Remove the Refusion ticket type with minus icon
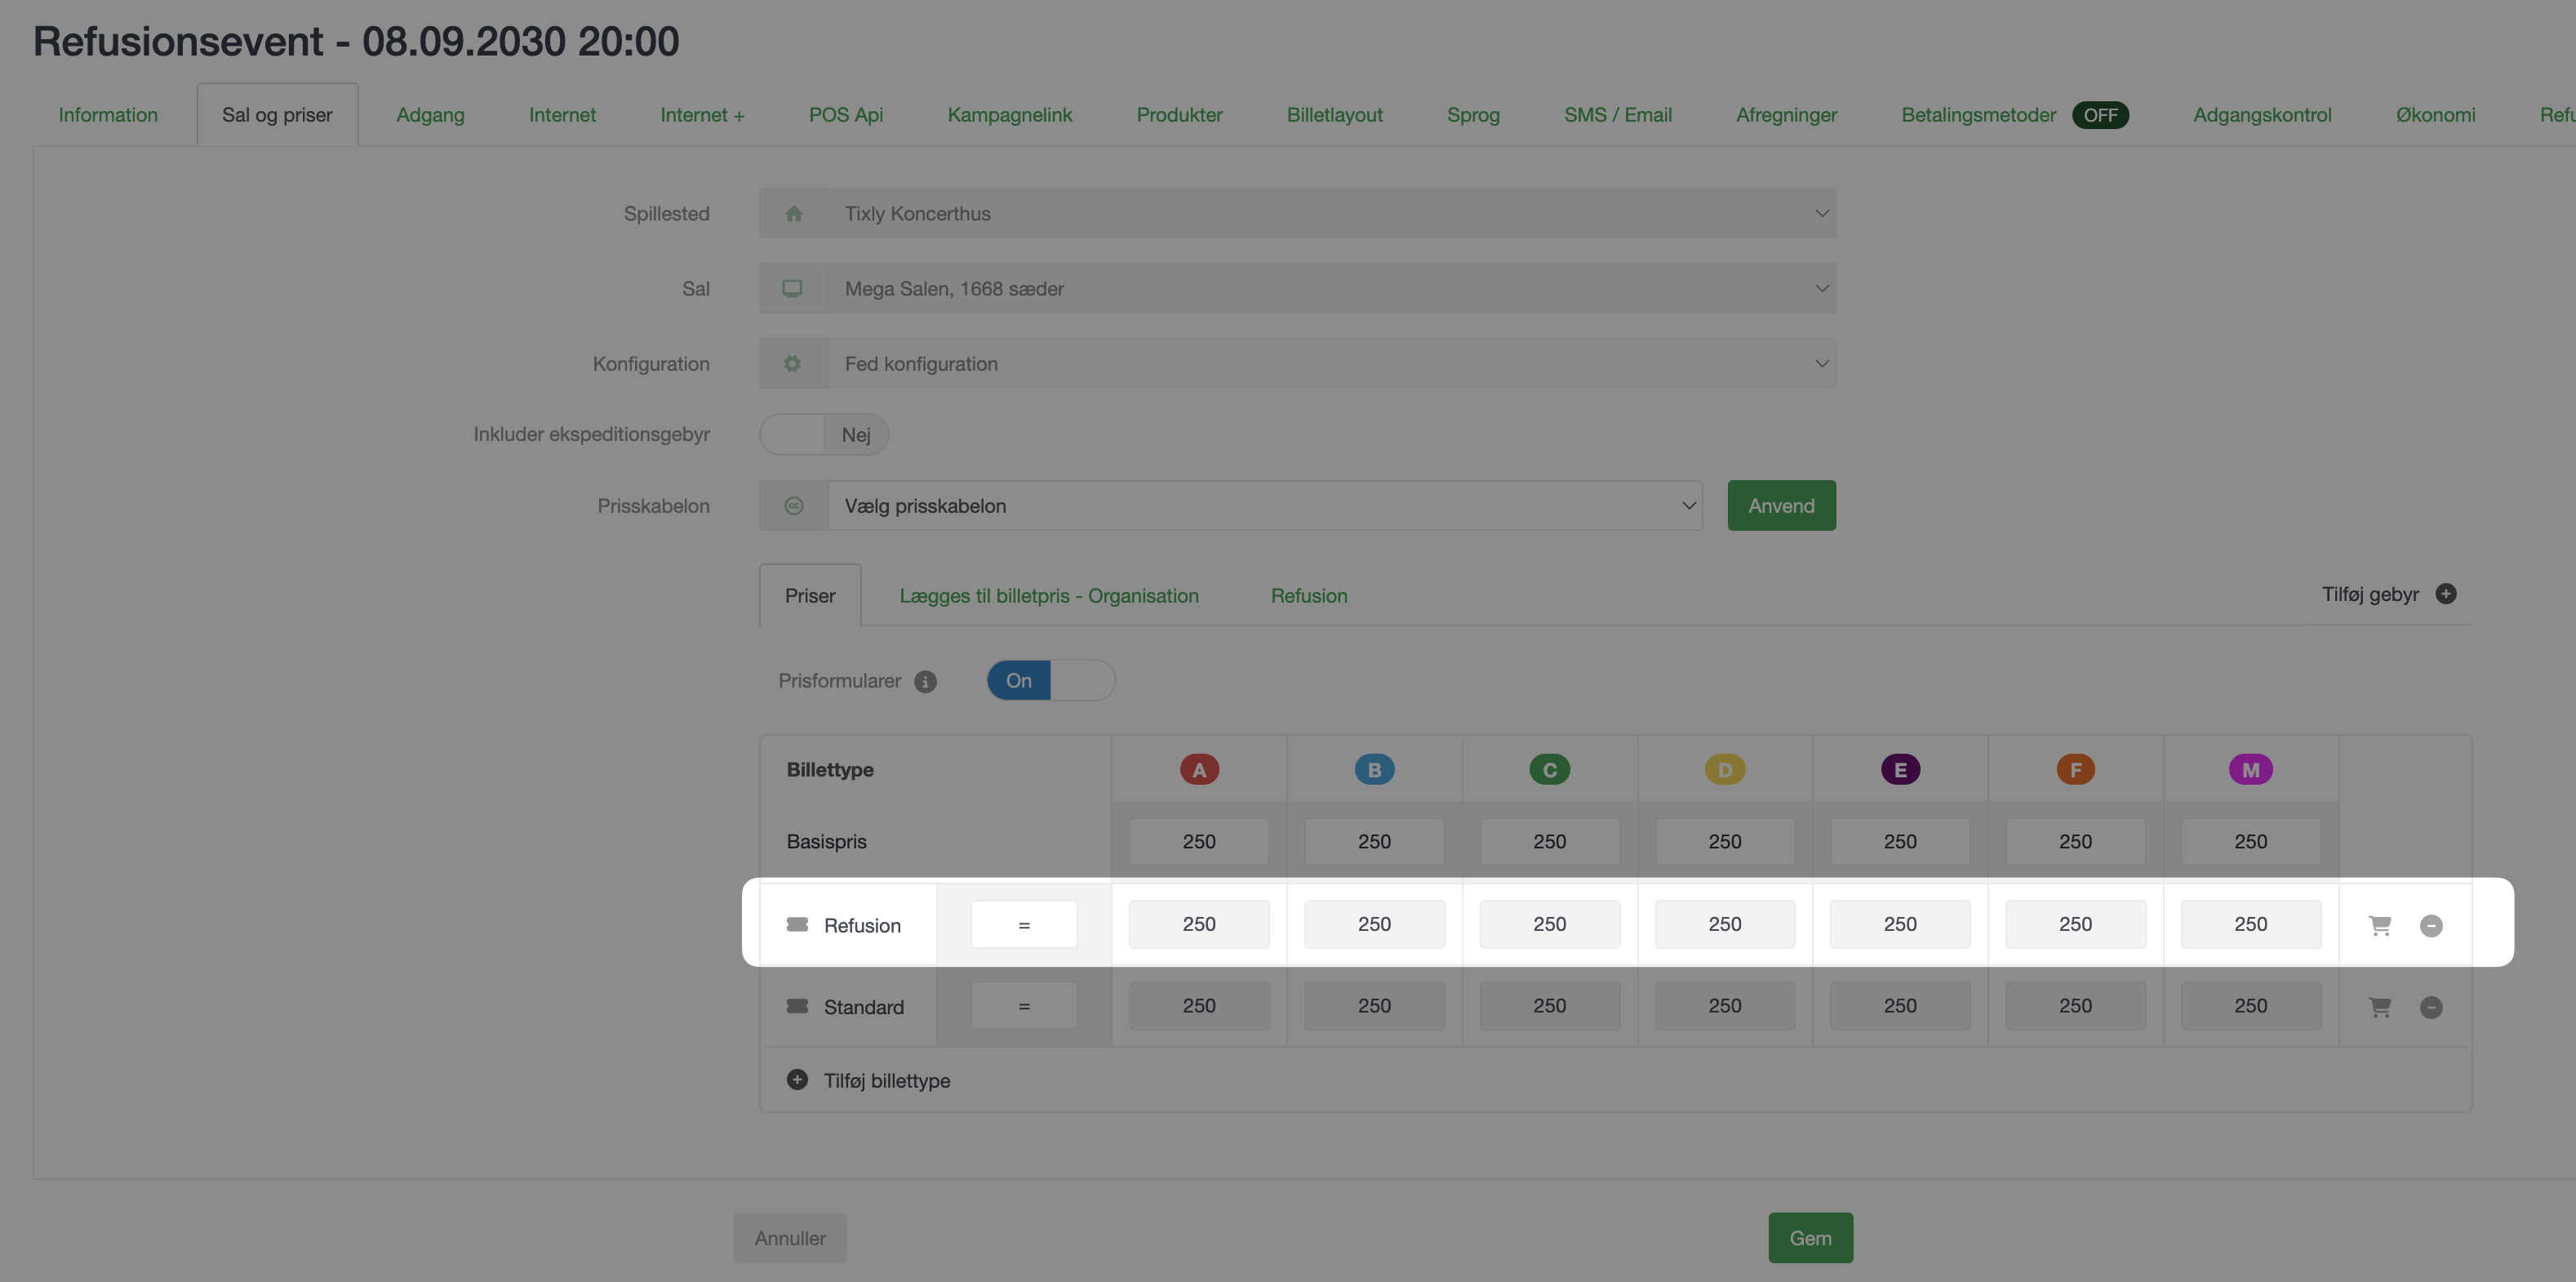The width and height of the screenshot is (2576, 1282). coord(2431,926)
